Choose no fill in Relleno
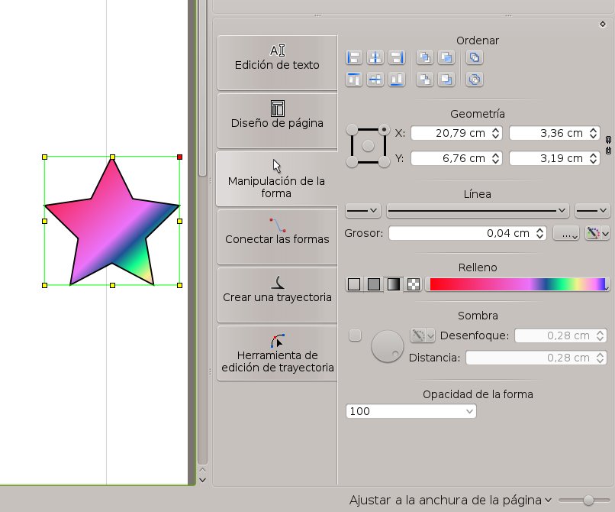 [x=354, y=284]
